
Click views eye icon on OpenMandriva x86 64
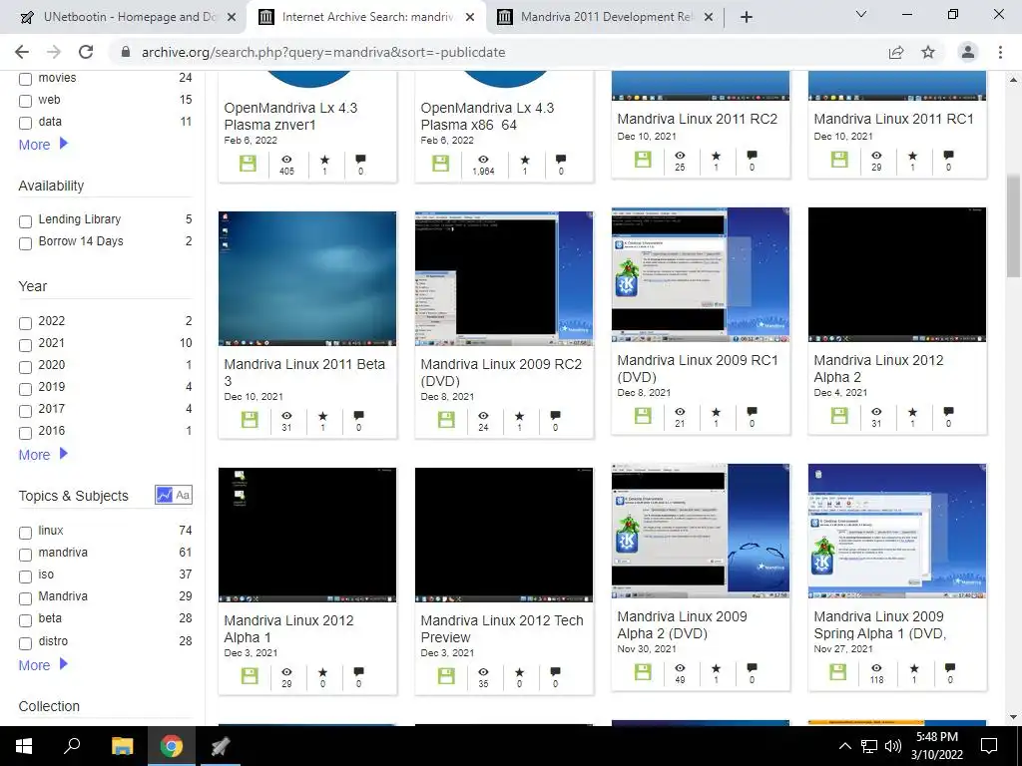point(483,159)
